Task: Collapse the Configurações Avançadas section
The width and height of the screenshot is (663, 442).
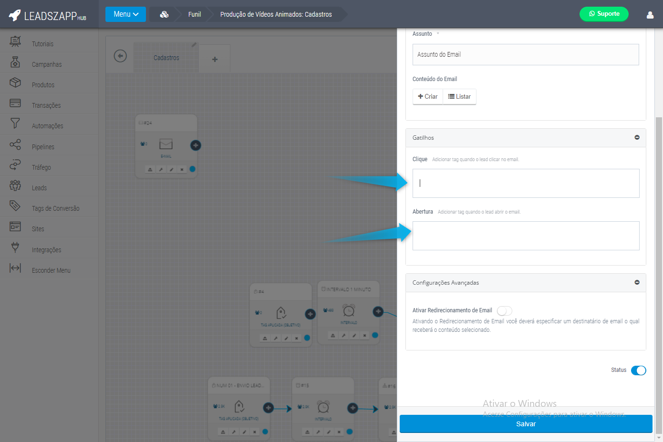Action: [637, 282]
